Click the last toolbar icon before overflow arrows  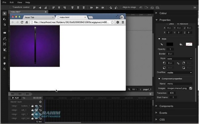(158, 8)
